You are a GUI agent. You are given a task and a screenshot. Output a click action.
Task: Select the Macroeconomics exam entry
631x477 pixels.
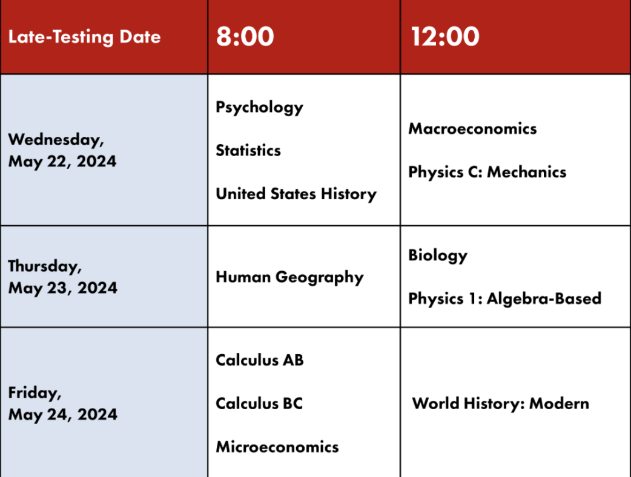(472, 129)
